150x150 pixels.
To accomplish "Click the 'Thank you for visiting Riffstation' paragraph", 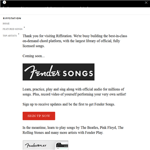I will [75, 41].
